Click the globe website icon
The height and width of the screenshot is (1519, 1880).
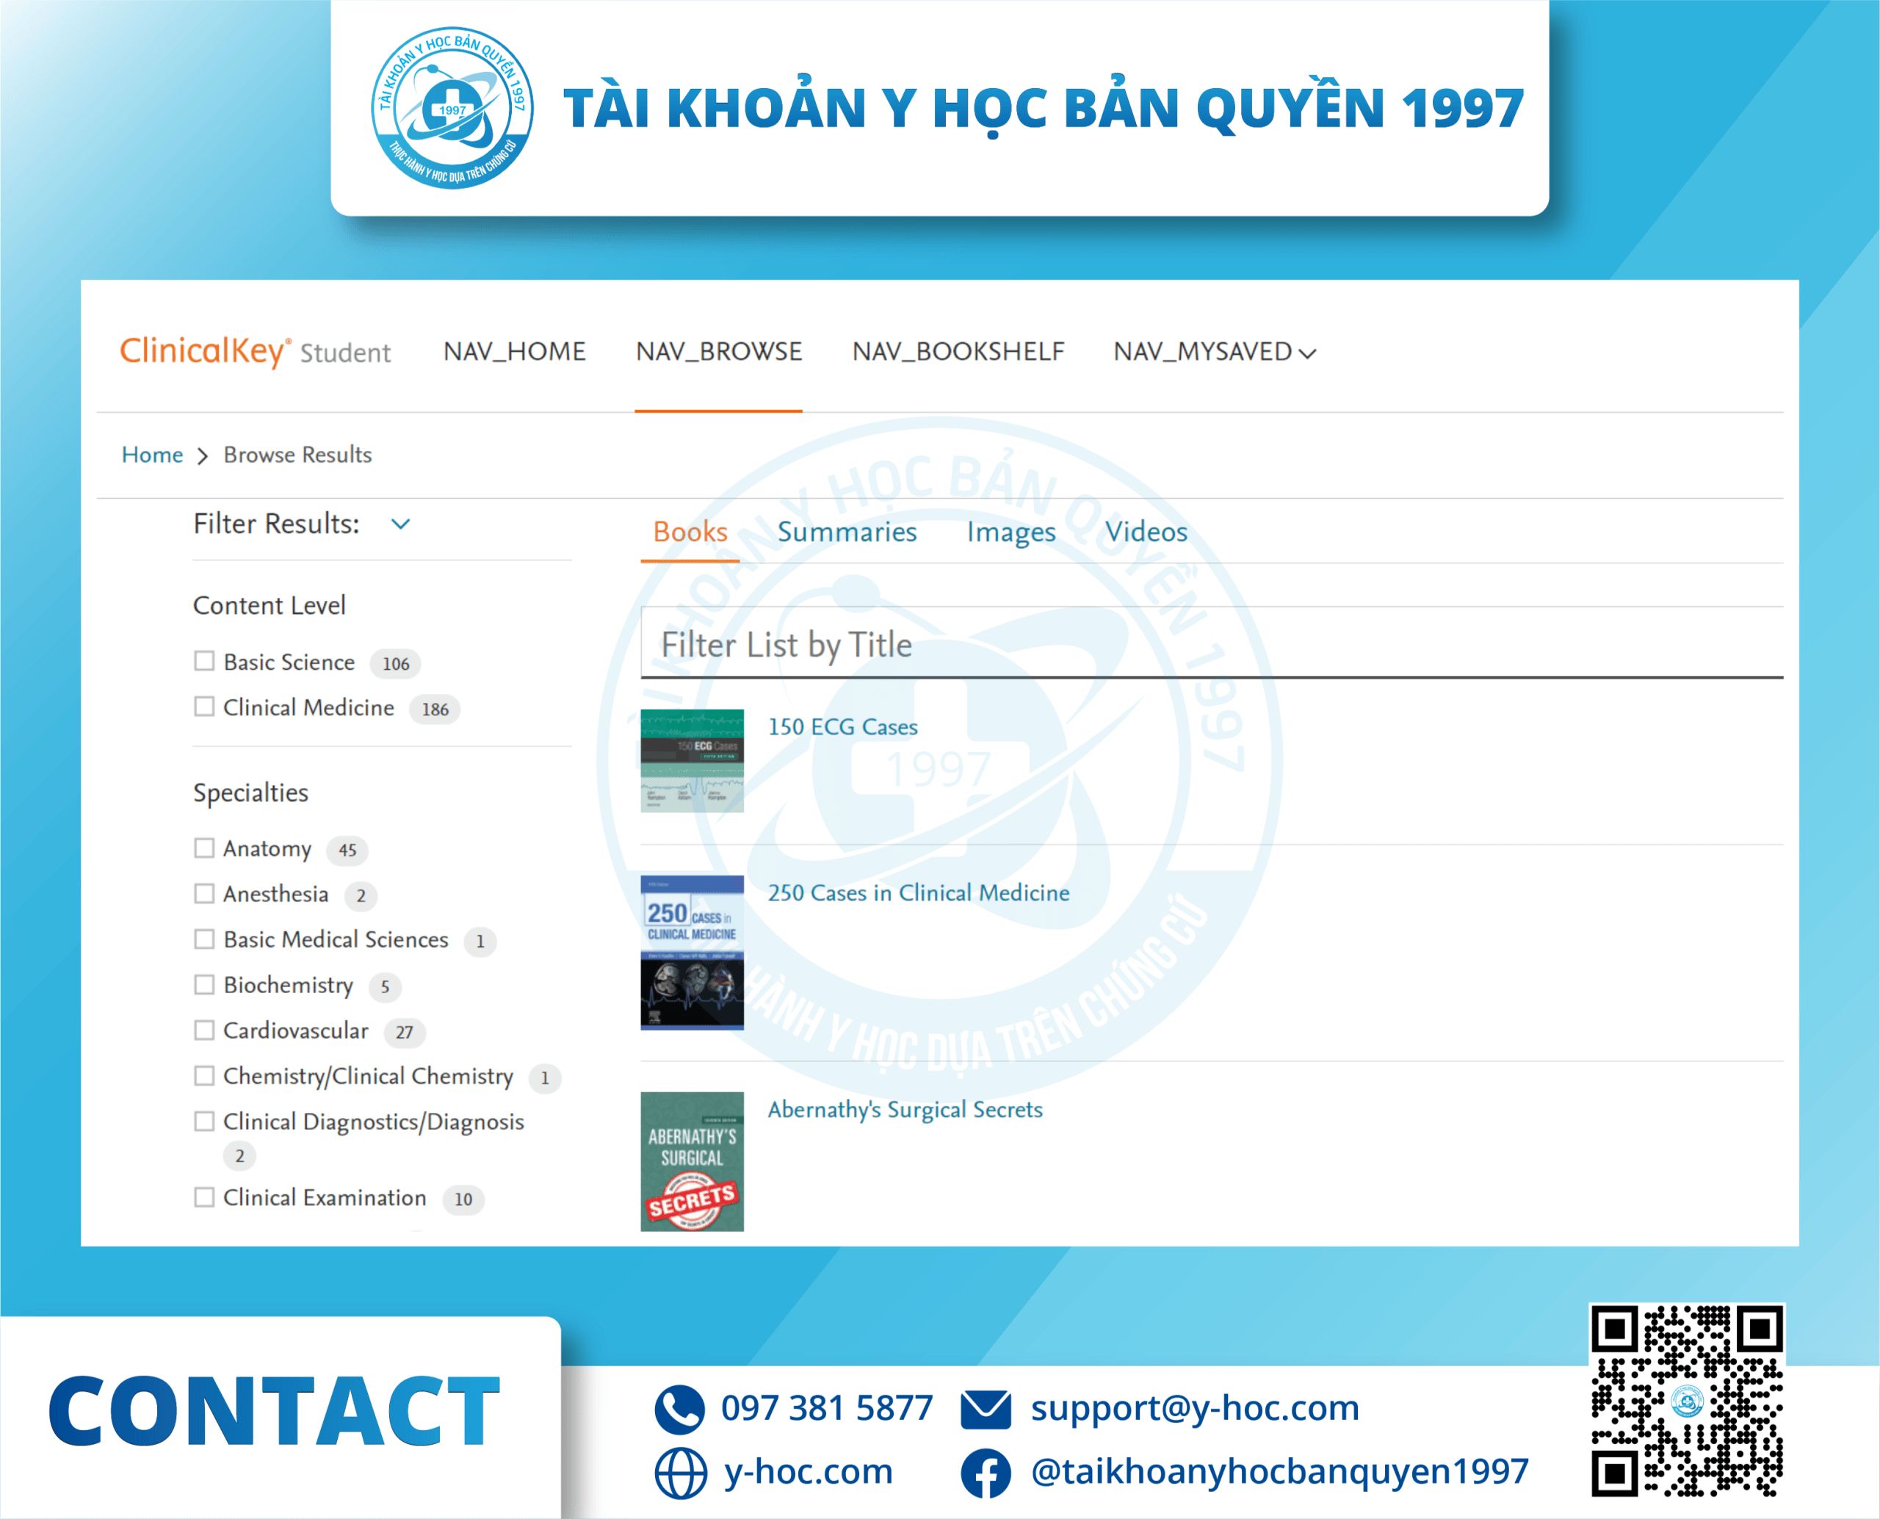[x=680, y=1473]
